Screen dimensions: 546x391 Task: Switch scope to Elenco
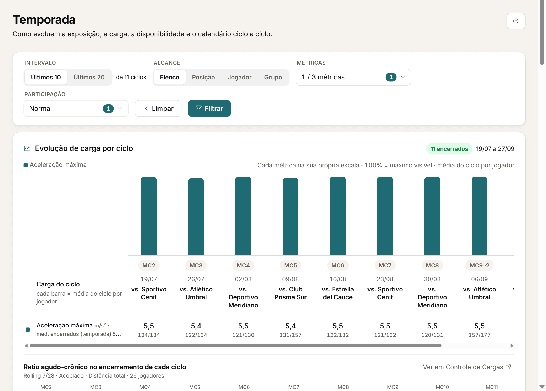pyautogui.click(x=170, y=77)
